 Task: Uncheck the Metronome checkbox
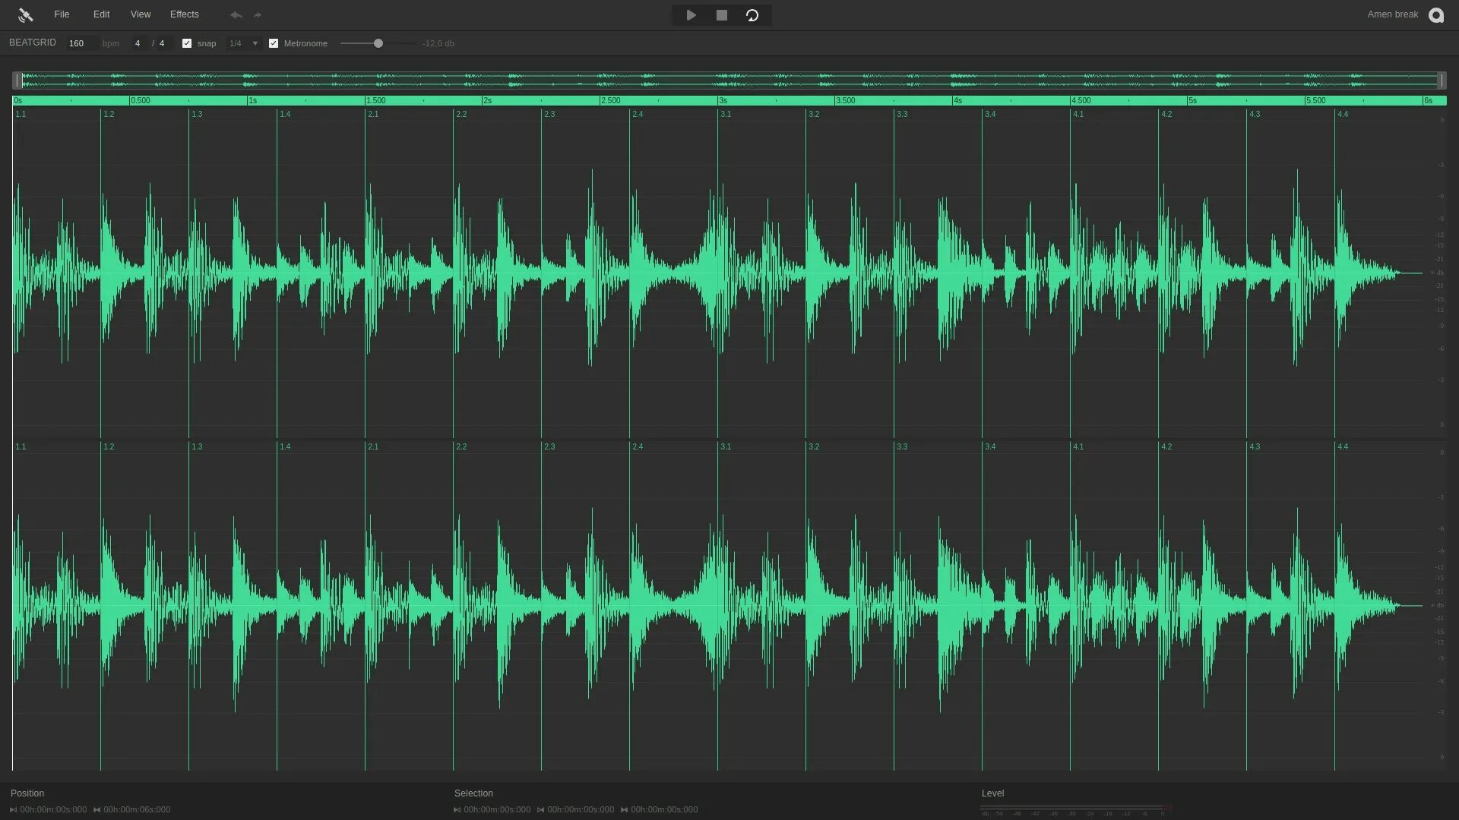(x=274, y=43)
